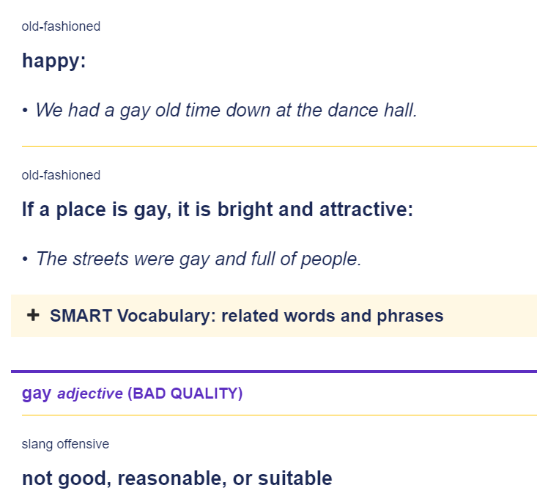The height and width of the screenshot is (499, 537).
Task: Click the example 'The streets were gay and full of people'
Action: pos(199,259)
